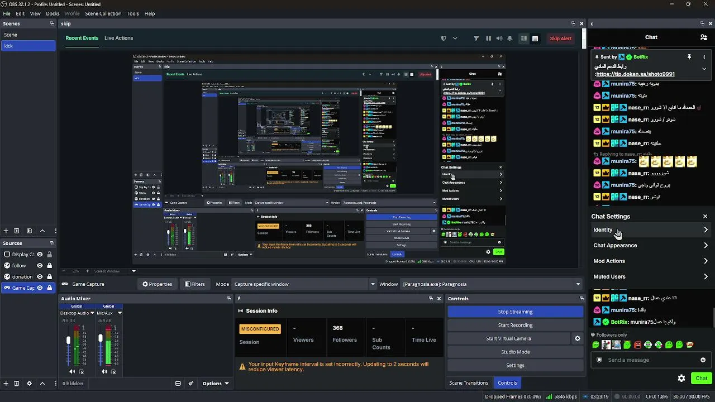
Task: Open pinned message three-dot options
Action: (704, 57)
